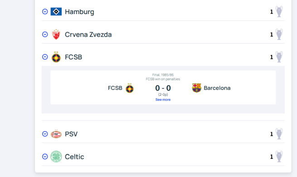297x177 pixels.
Task: Expand the Crvena Zvezda row chevron
Action: tap(45, 34)
